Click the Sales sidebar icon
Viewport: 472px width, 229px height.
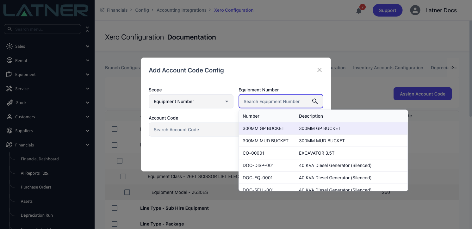pos(9,46)
